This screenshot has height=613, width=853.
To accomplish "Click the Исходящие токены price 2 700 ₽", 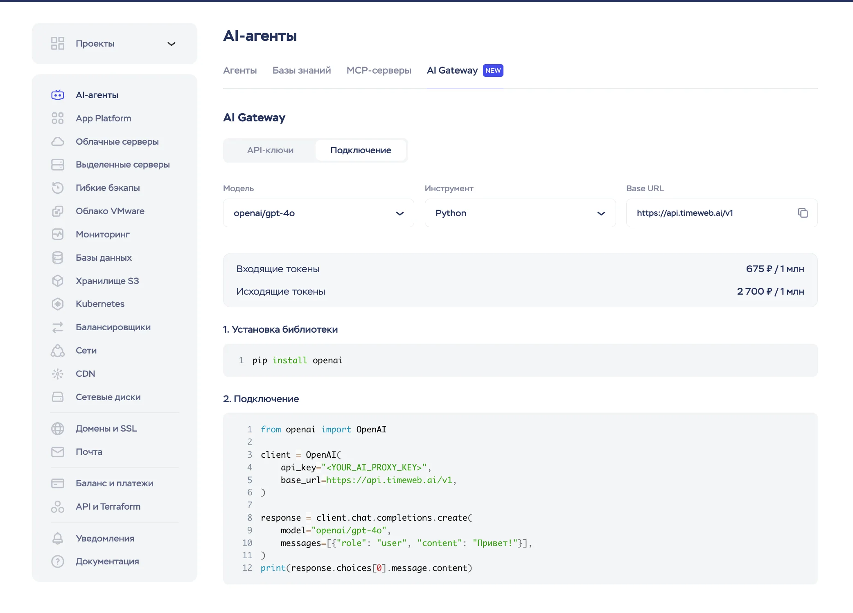I will (770, 291).
